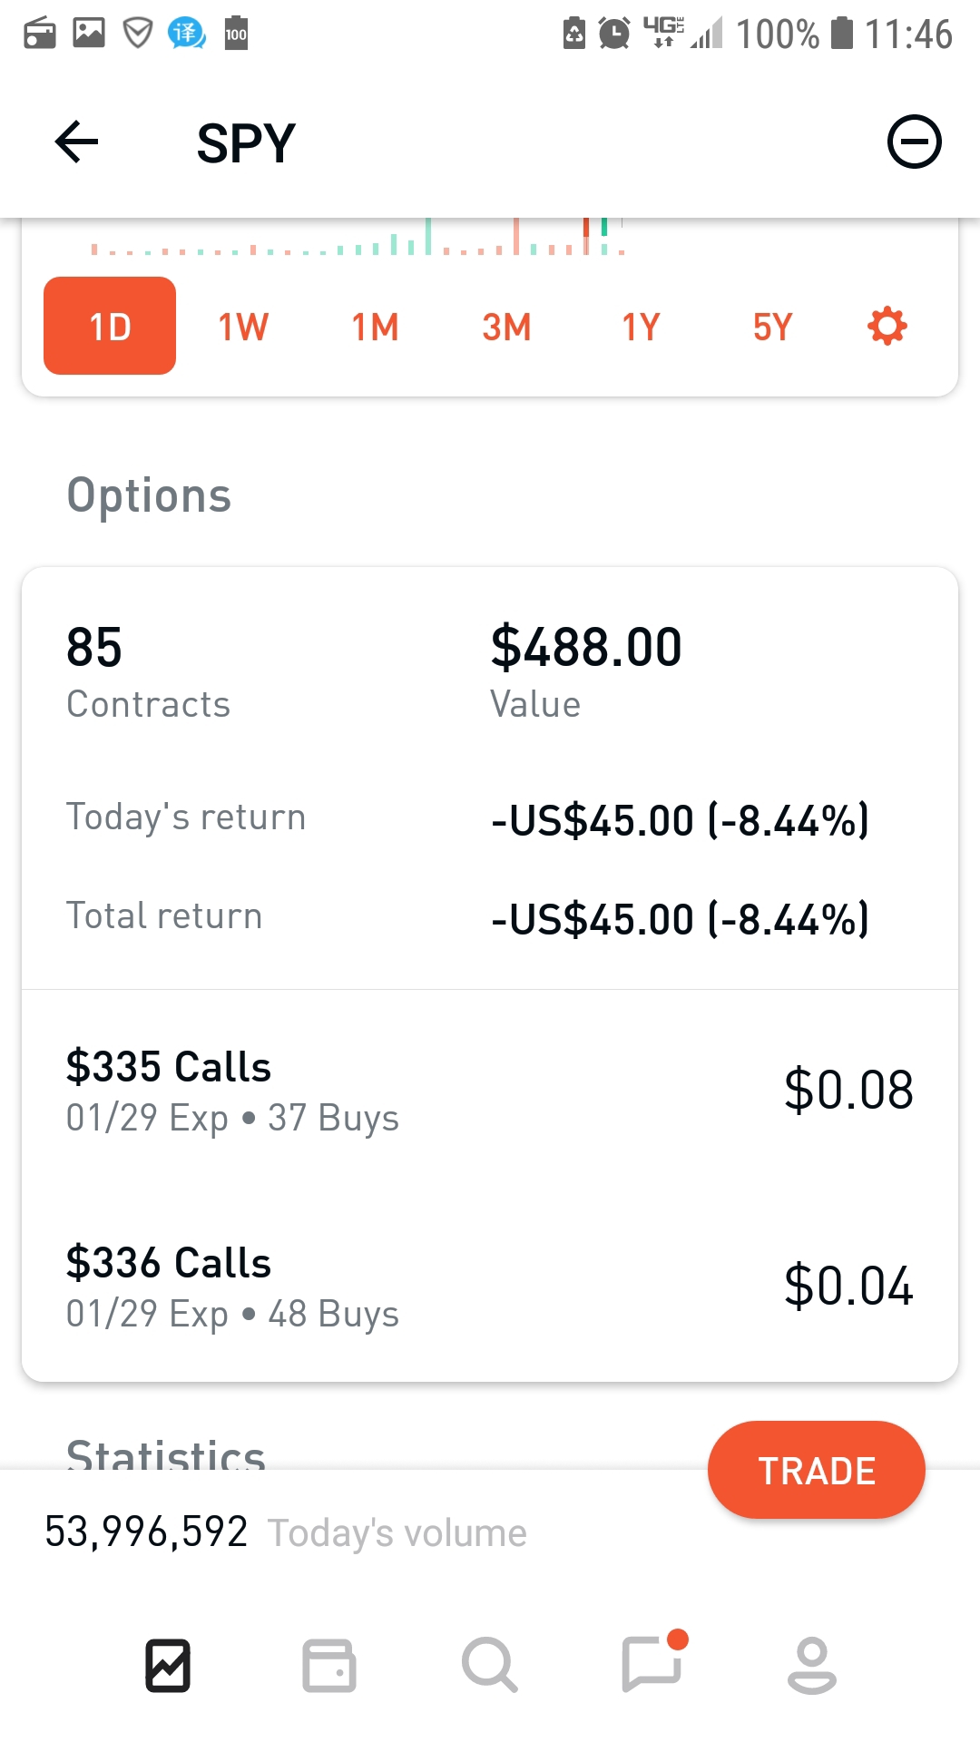This screenshot has width=980, height=1742.
Task: Open the wallet nav icon
Action: coord(328,1666)
